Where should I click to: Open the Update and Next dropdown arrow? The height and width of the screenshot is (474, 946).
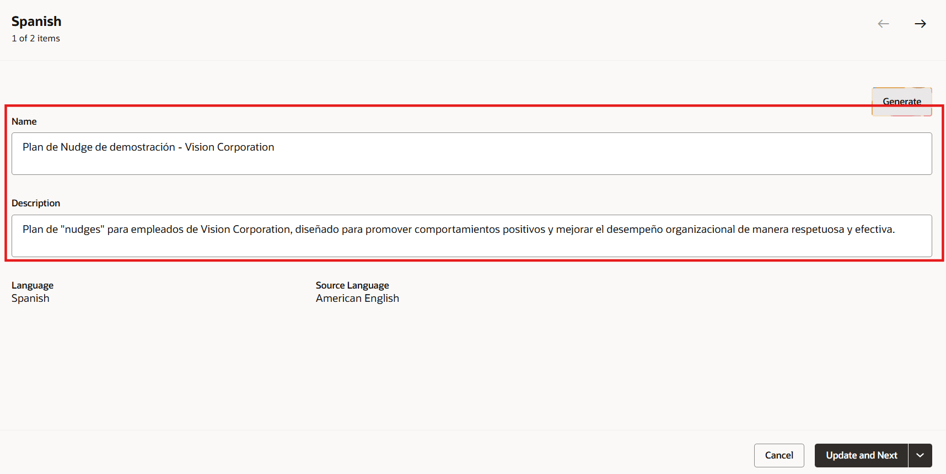(x=920, y=455)
